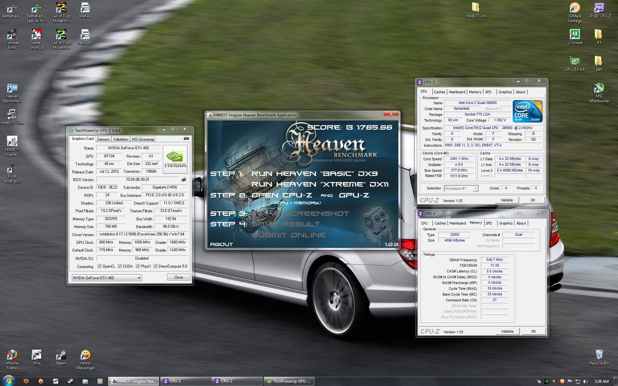The width and height of the screenshot is (618, 386).
Task: Toggle the OpenCL checkbox in GPU-Z
Action: coord(100,266)
